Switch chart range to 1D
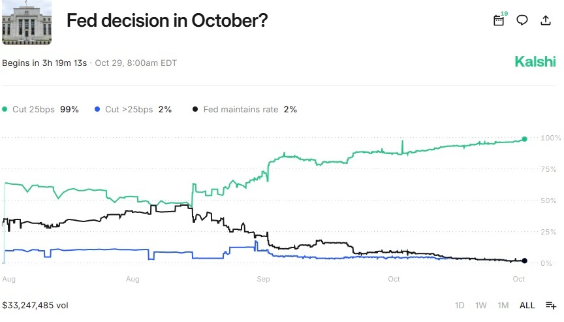Viewport: 564px width, 322px height. [460, 305]
